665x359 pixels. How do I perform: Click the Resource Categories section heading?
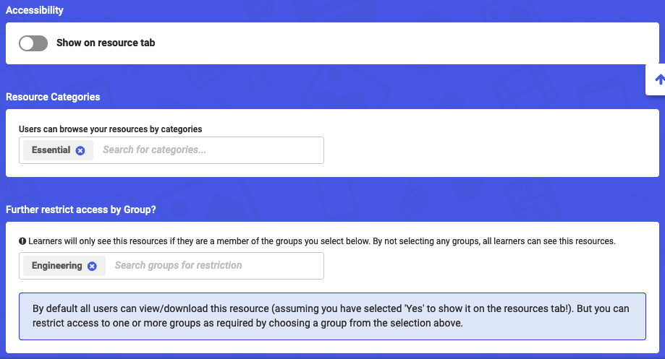53,97
